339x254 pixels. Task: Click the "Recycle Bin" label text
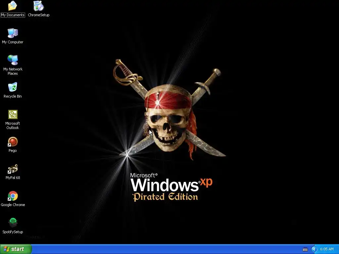pyautogui.click(x=13, y=96)
